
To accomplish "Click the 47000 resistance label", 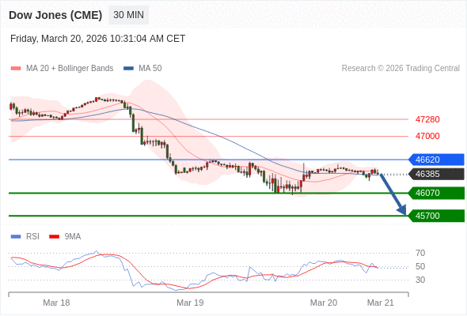I will tap(427, 136).
